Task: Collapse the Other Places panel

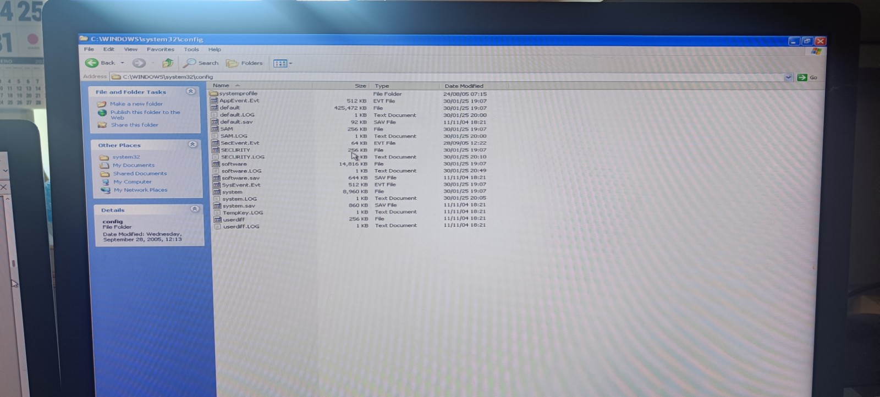Action: [193, 145]
